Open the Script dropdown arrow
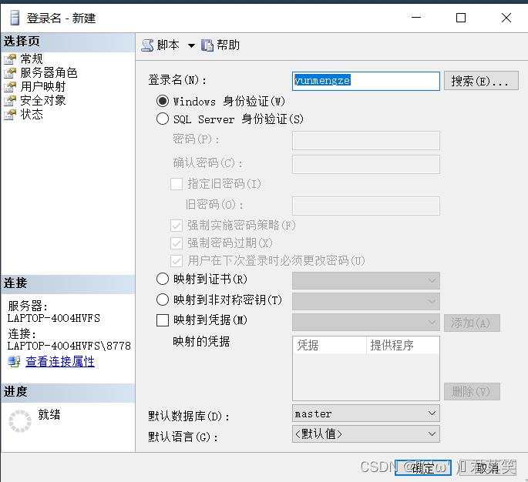Image resolution: width=528 pixels, height=482 pixels. [191, 45]
